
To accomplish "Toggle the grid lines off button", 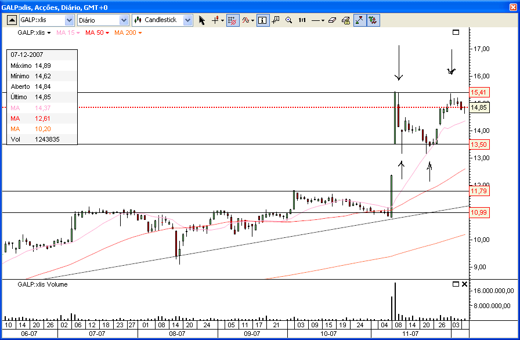I will [x=233, y=20].
